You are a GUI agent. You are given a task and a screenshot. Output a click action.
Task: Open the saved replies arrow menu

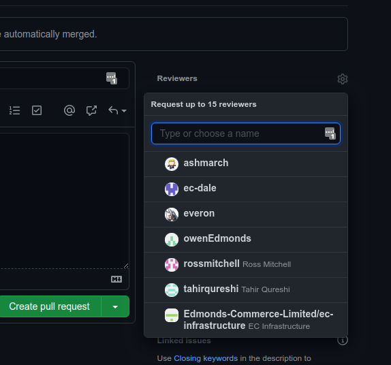pyautogui.click(x=117, y=110)
